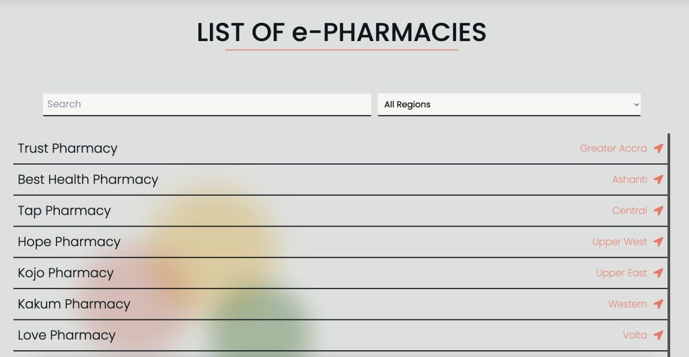Image resolution: width=689 pixels, height=357 pixels.
Task: Click the location arrow icon for Kakum Pharmacy
Action: point(658,305)
